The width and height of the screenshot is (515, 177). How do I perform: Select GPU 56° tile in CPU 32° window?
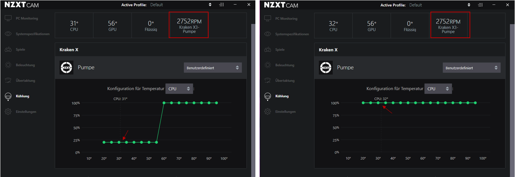click(372, 25)
